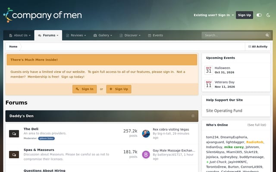Open mike carey's profile
The image size is (276, 172).
(x=234, y=147)
